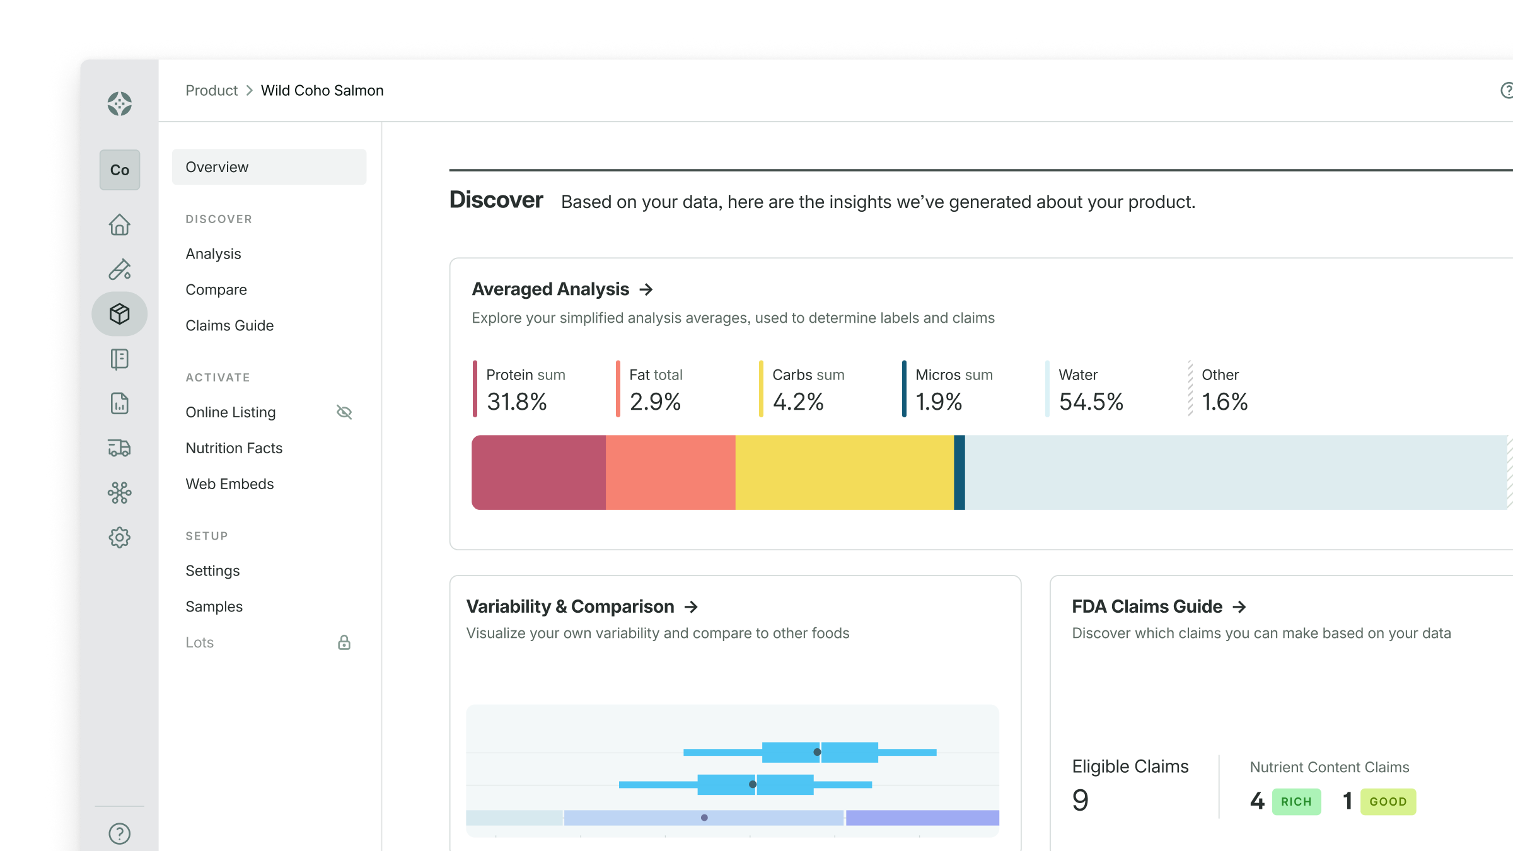Click the home icon in sidebar
Screen dimensions: 1513x851
(119, 224)
